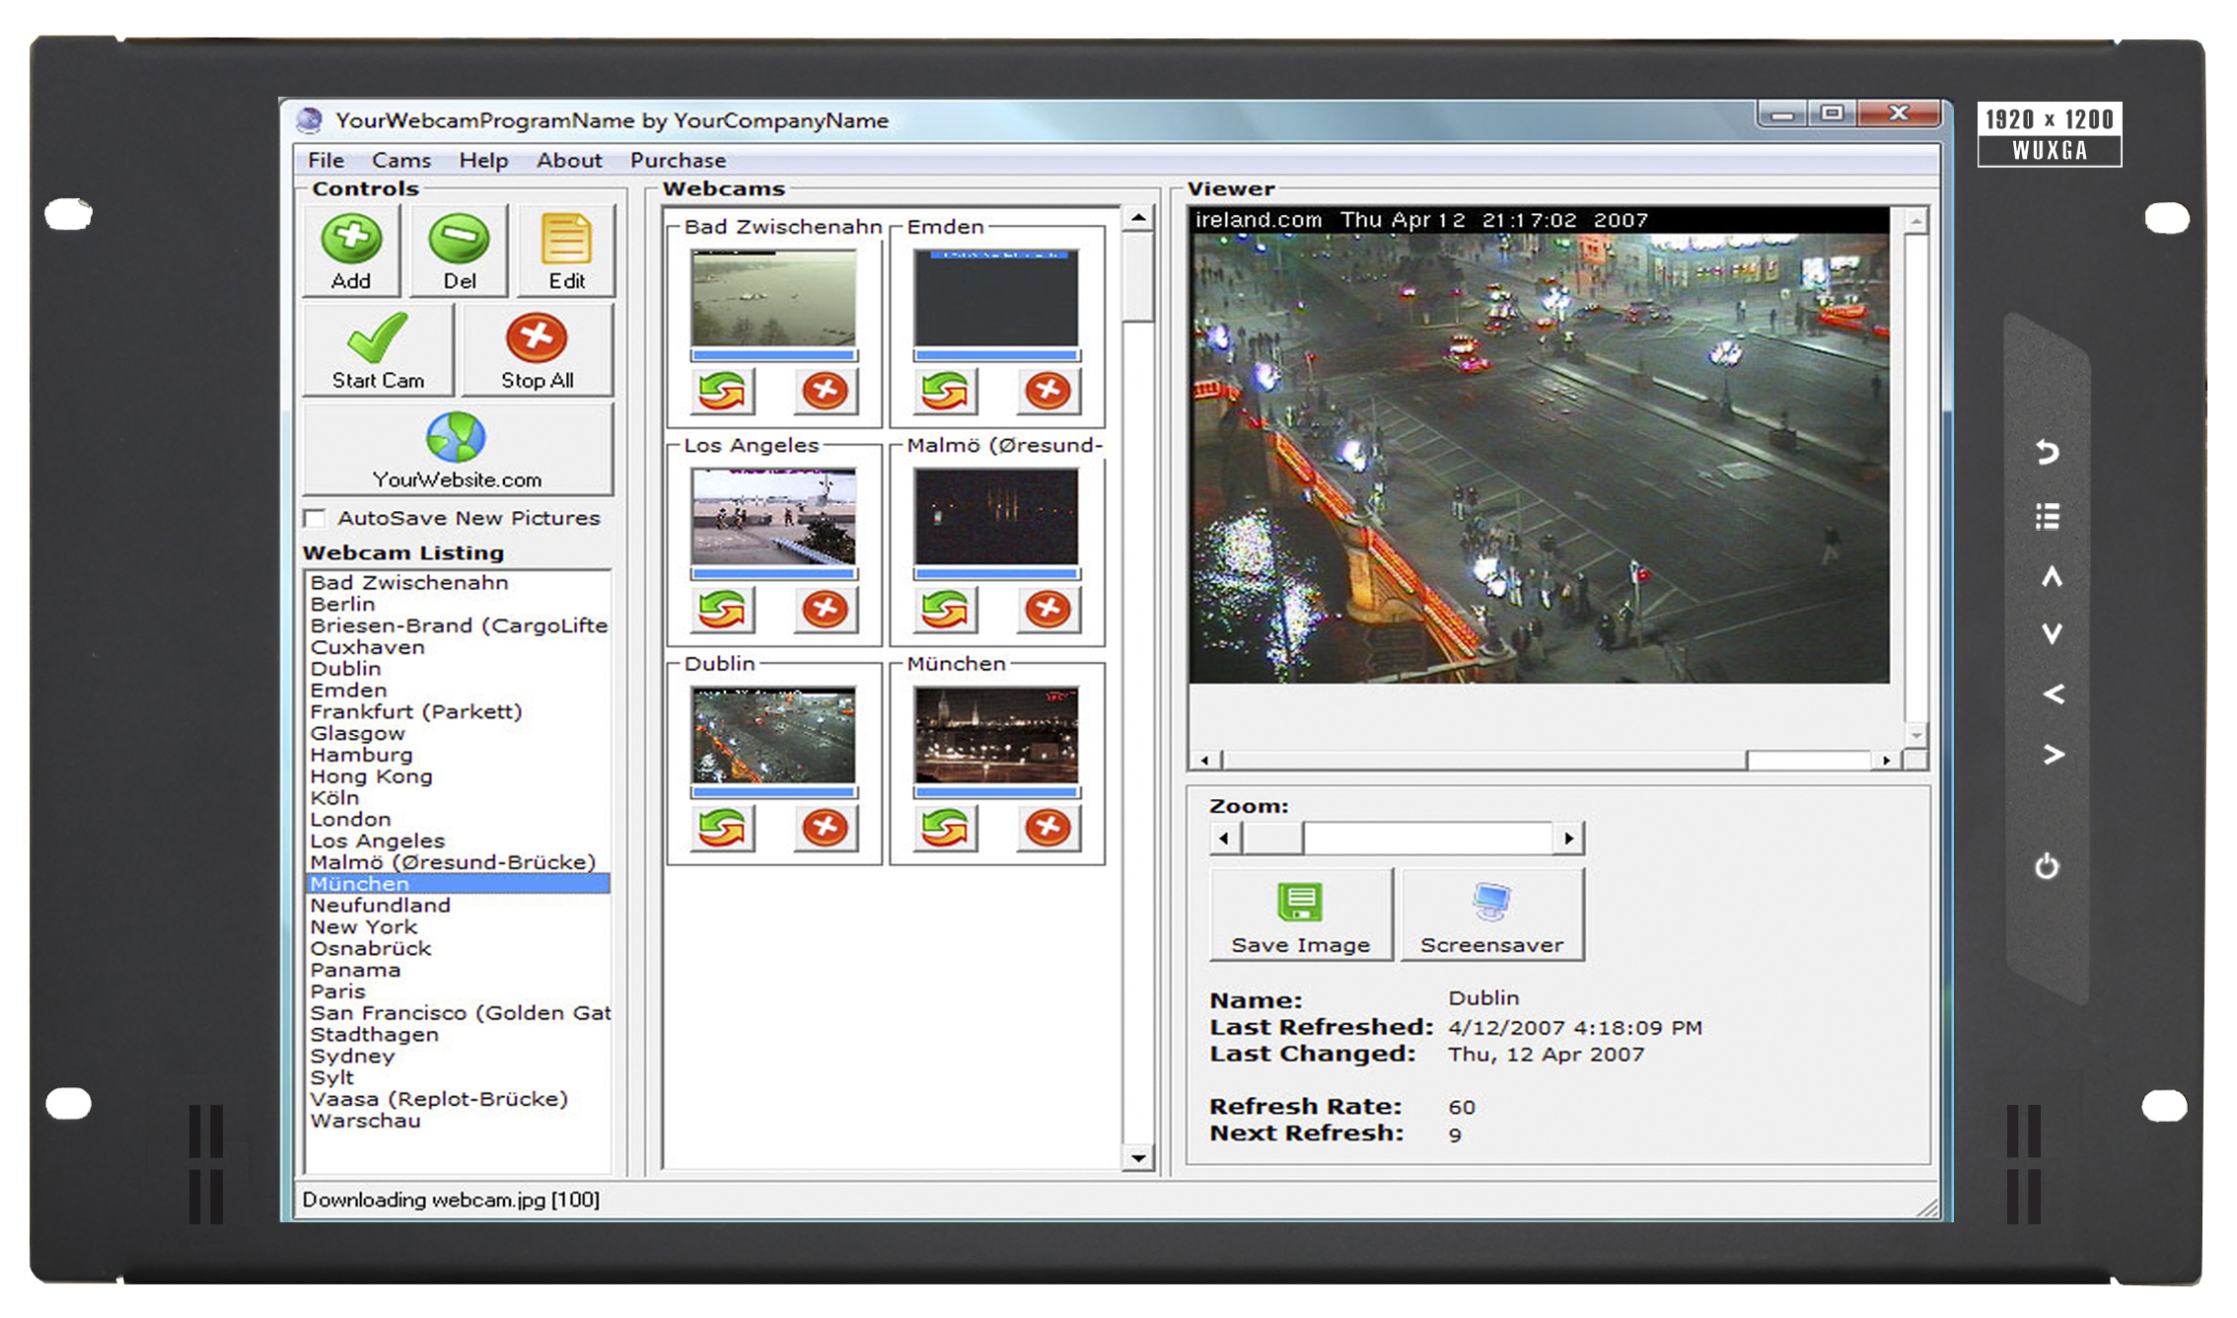Click the red Stop All button
2237x1318 pixels.
coord(537,350)
